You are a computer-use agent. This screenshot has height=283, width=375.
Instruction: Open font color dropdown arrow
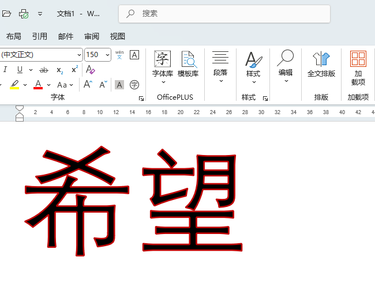[49, 85]
